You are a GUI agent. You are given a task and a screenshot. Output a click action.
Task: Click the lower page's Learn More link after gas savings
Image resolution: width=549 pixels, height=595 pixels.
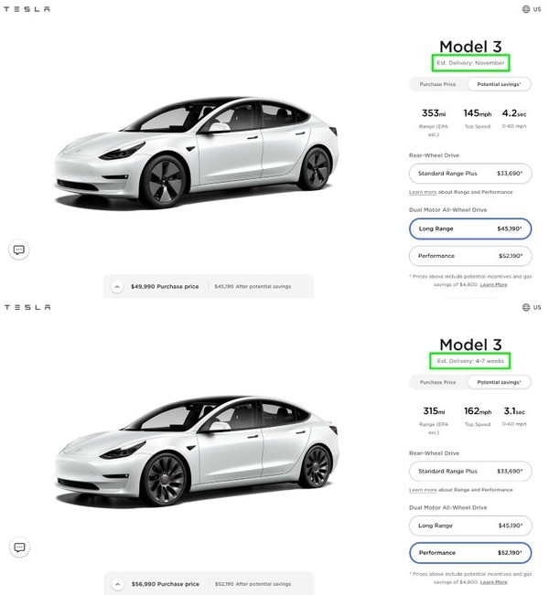pos(494,582)
